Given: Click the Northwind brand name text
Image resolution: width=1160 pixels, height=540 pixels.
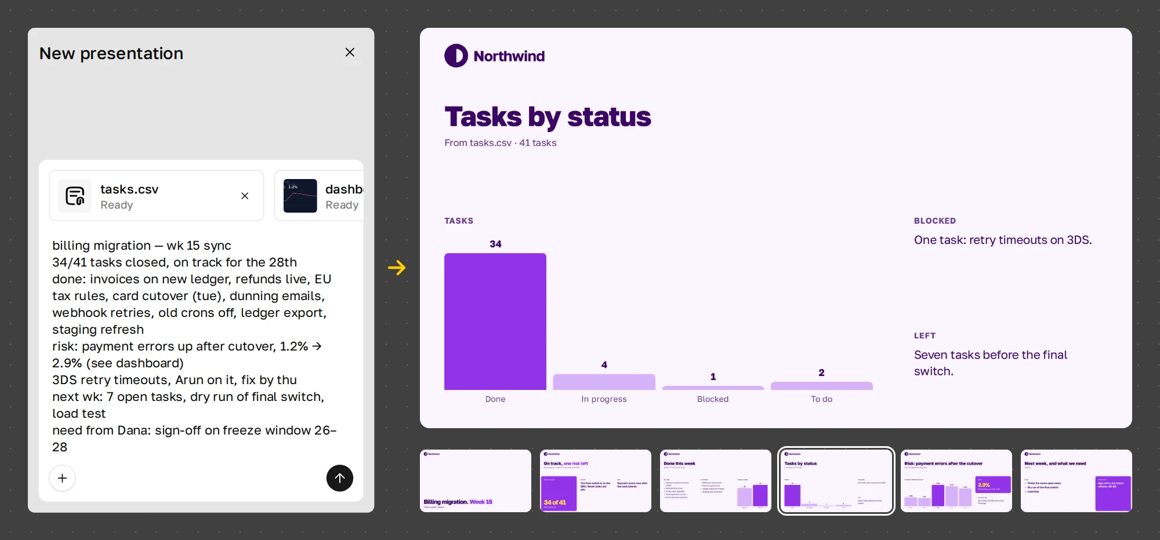Looking at the screenshot, I should (x=509, y=56).
